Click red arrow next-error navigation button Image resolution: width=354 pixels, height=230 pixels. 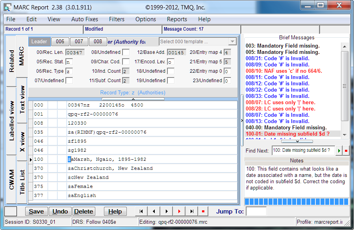pos(179,211)
